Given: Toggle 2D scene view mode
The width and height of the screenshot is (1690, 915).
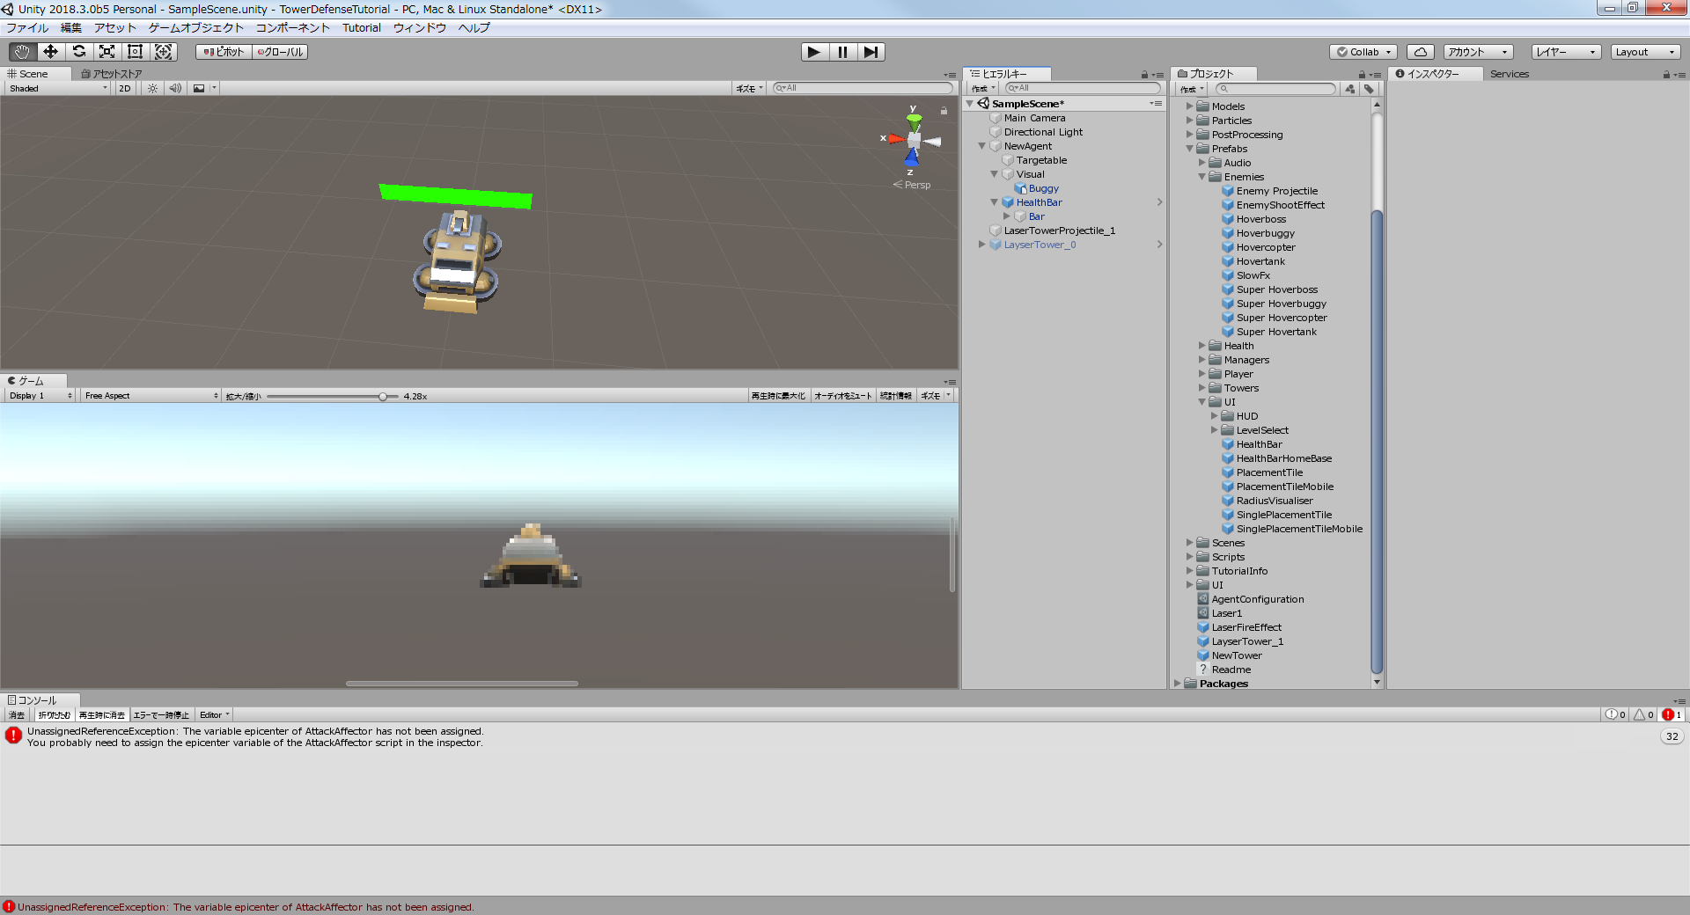Looking at the screenshot, I should 125,88.
